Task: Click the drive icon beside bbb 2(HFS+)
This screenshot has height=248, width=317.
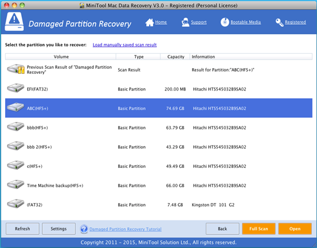Action: (15, 146)
